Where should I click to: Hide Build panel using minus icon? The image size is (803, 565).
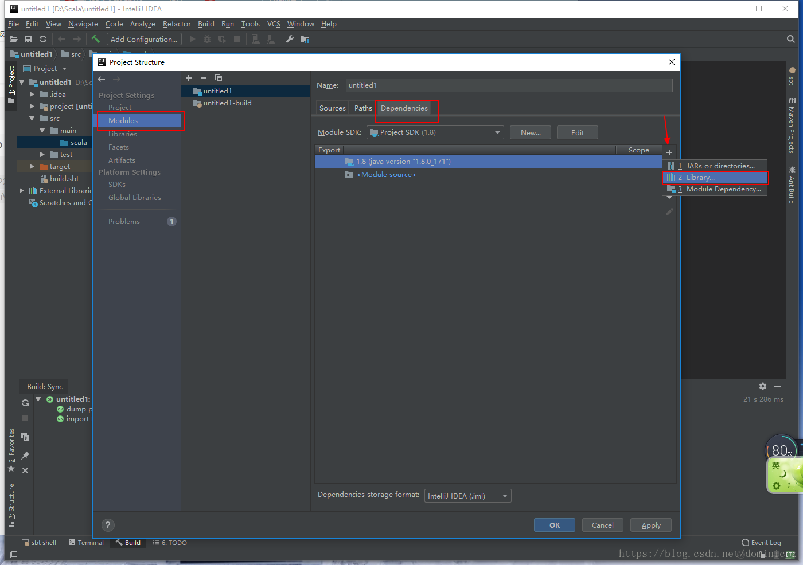point(778,386)
